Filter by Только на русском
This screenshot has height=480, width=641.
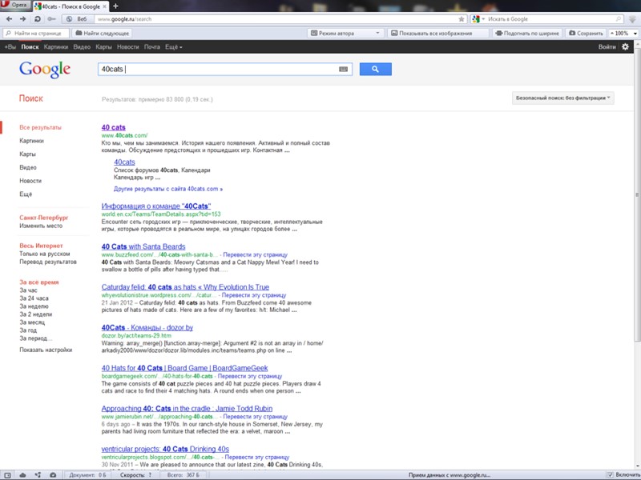[x=45, y=254]
